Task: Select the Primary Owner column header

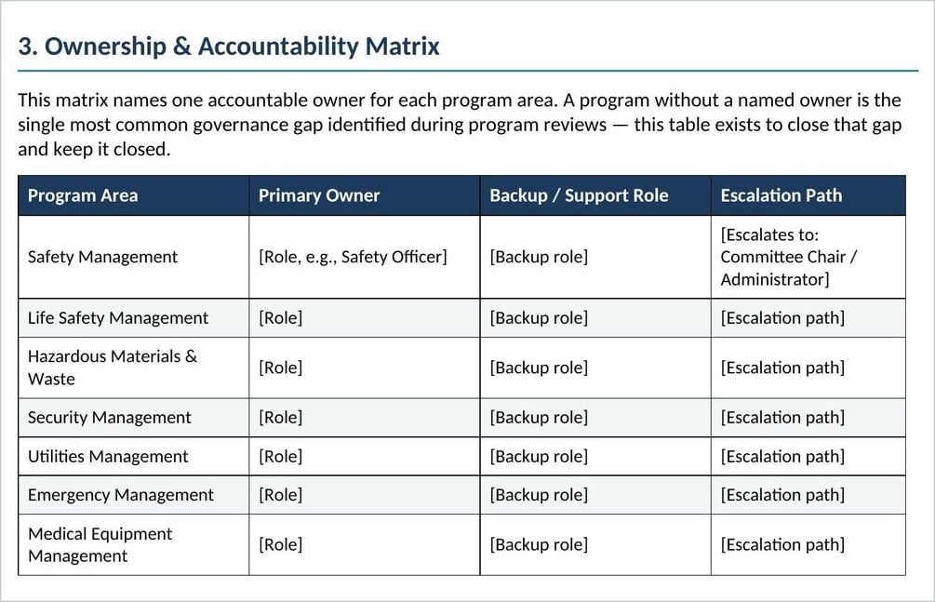Action: (x=319, y=195)
